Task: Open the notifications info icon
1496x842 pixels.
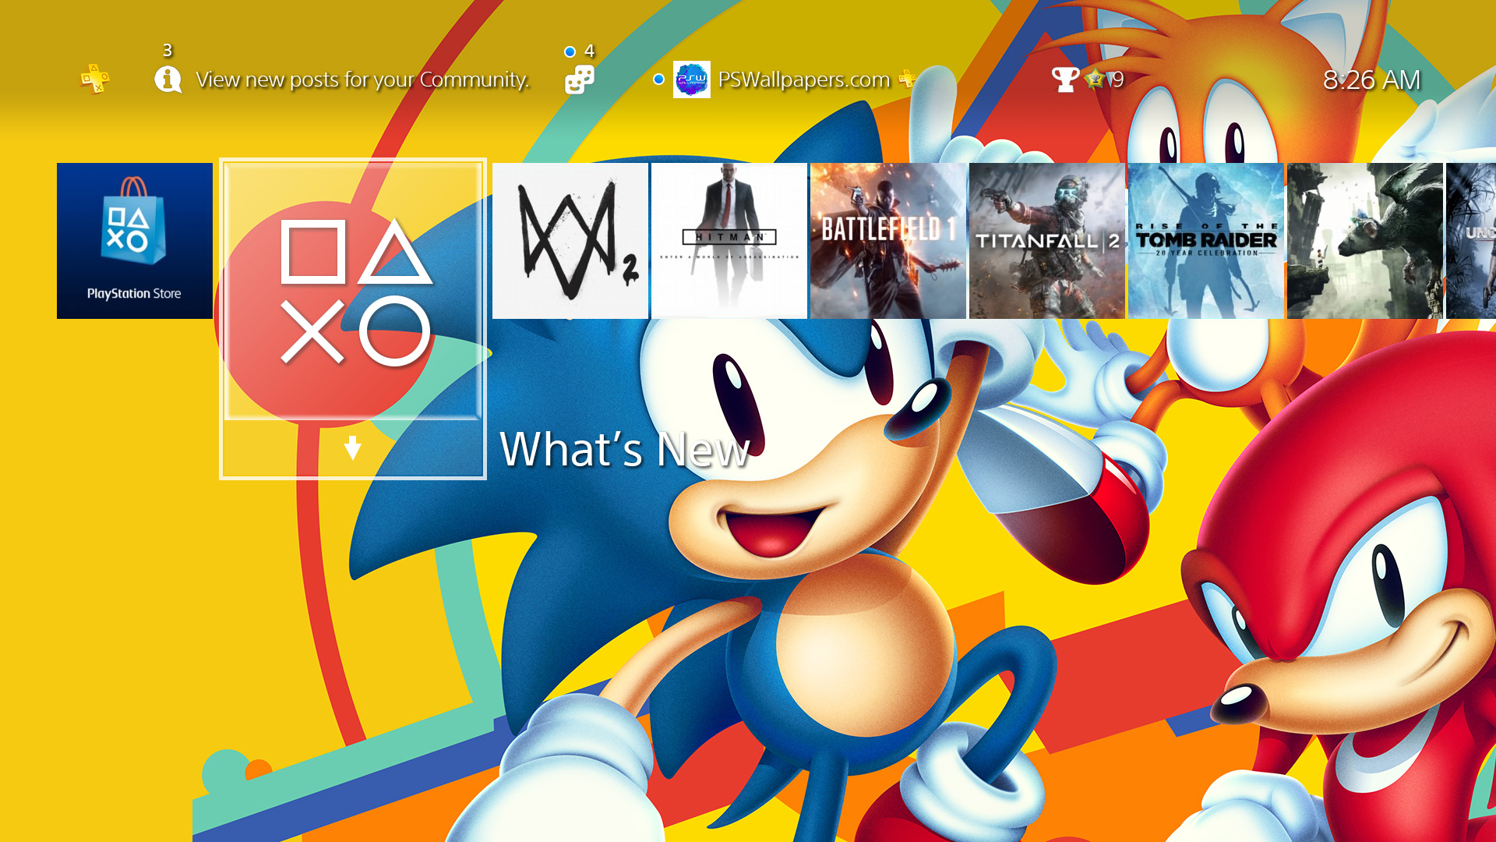Action: point(168,79)
